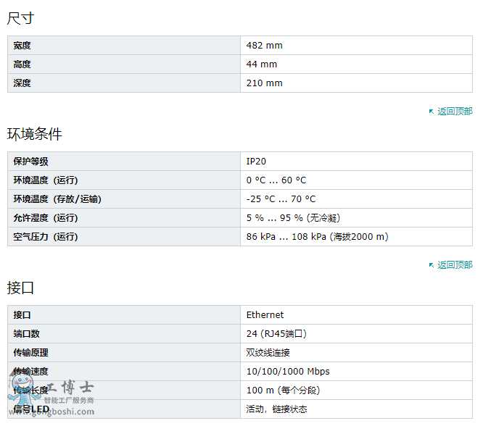Click the 环境条件 section heading
483x426 pixels.
click(35, 134)
